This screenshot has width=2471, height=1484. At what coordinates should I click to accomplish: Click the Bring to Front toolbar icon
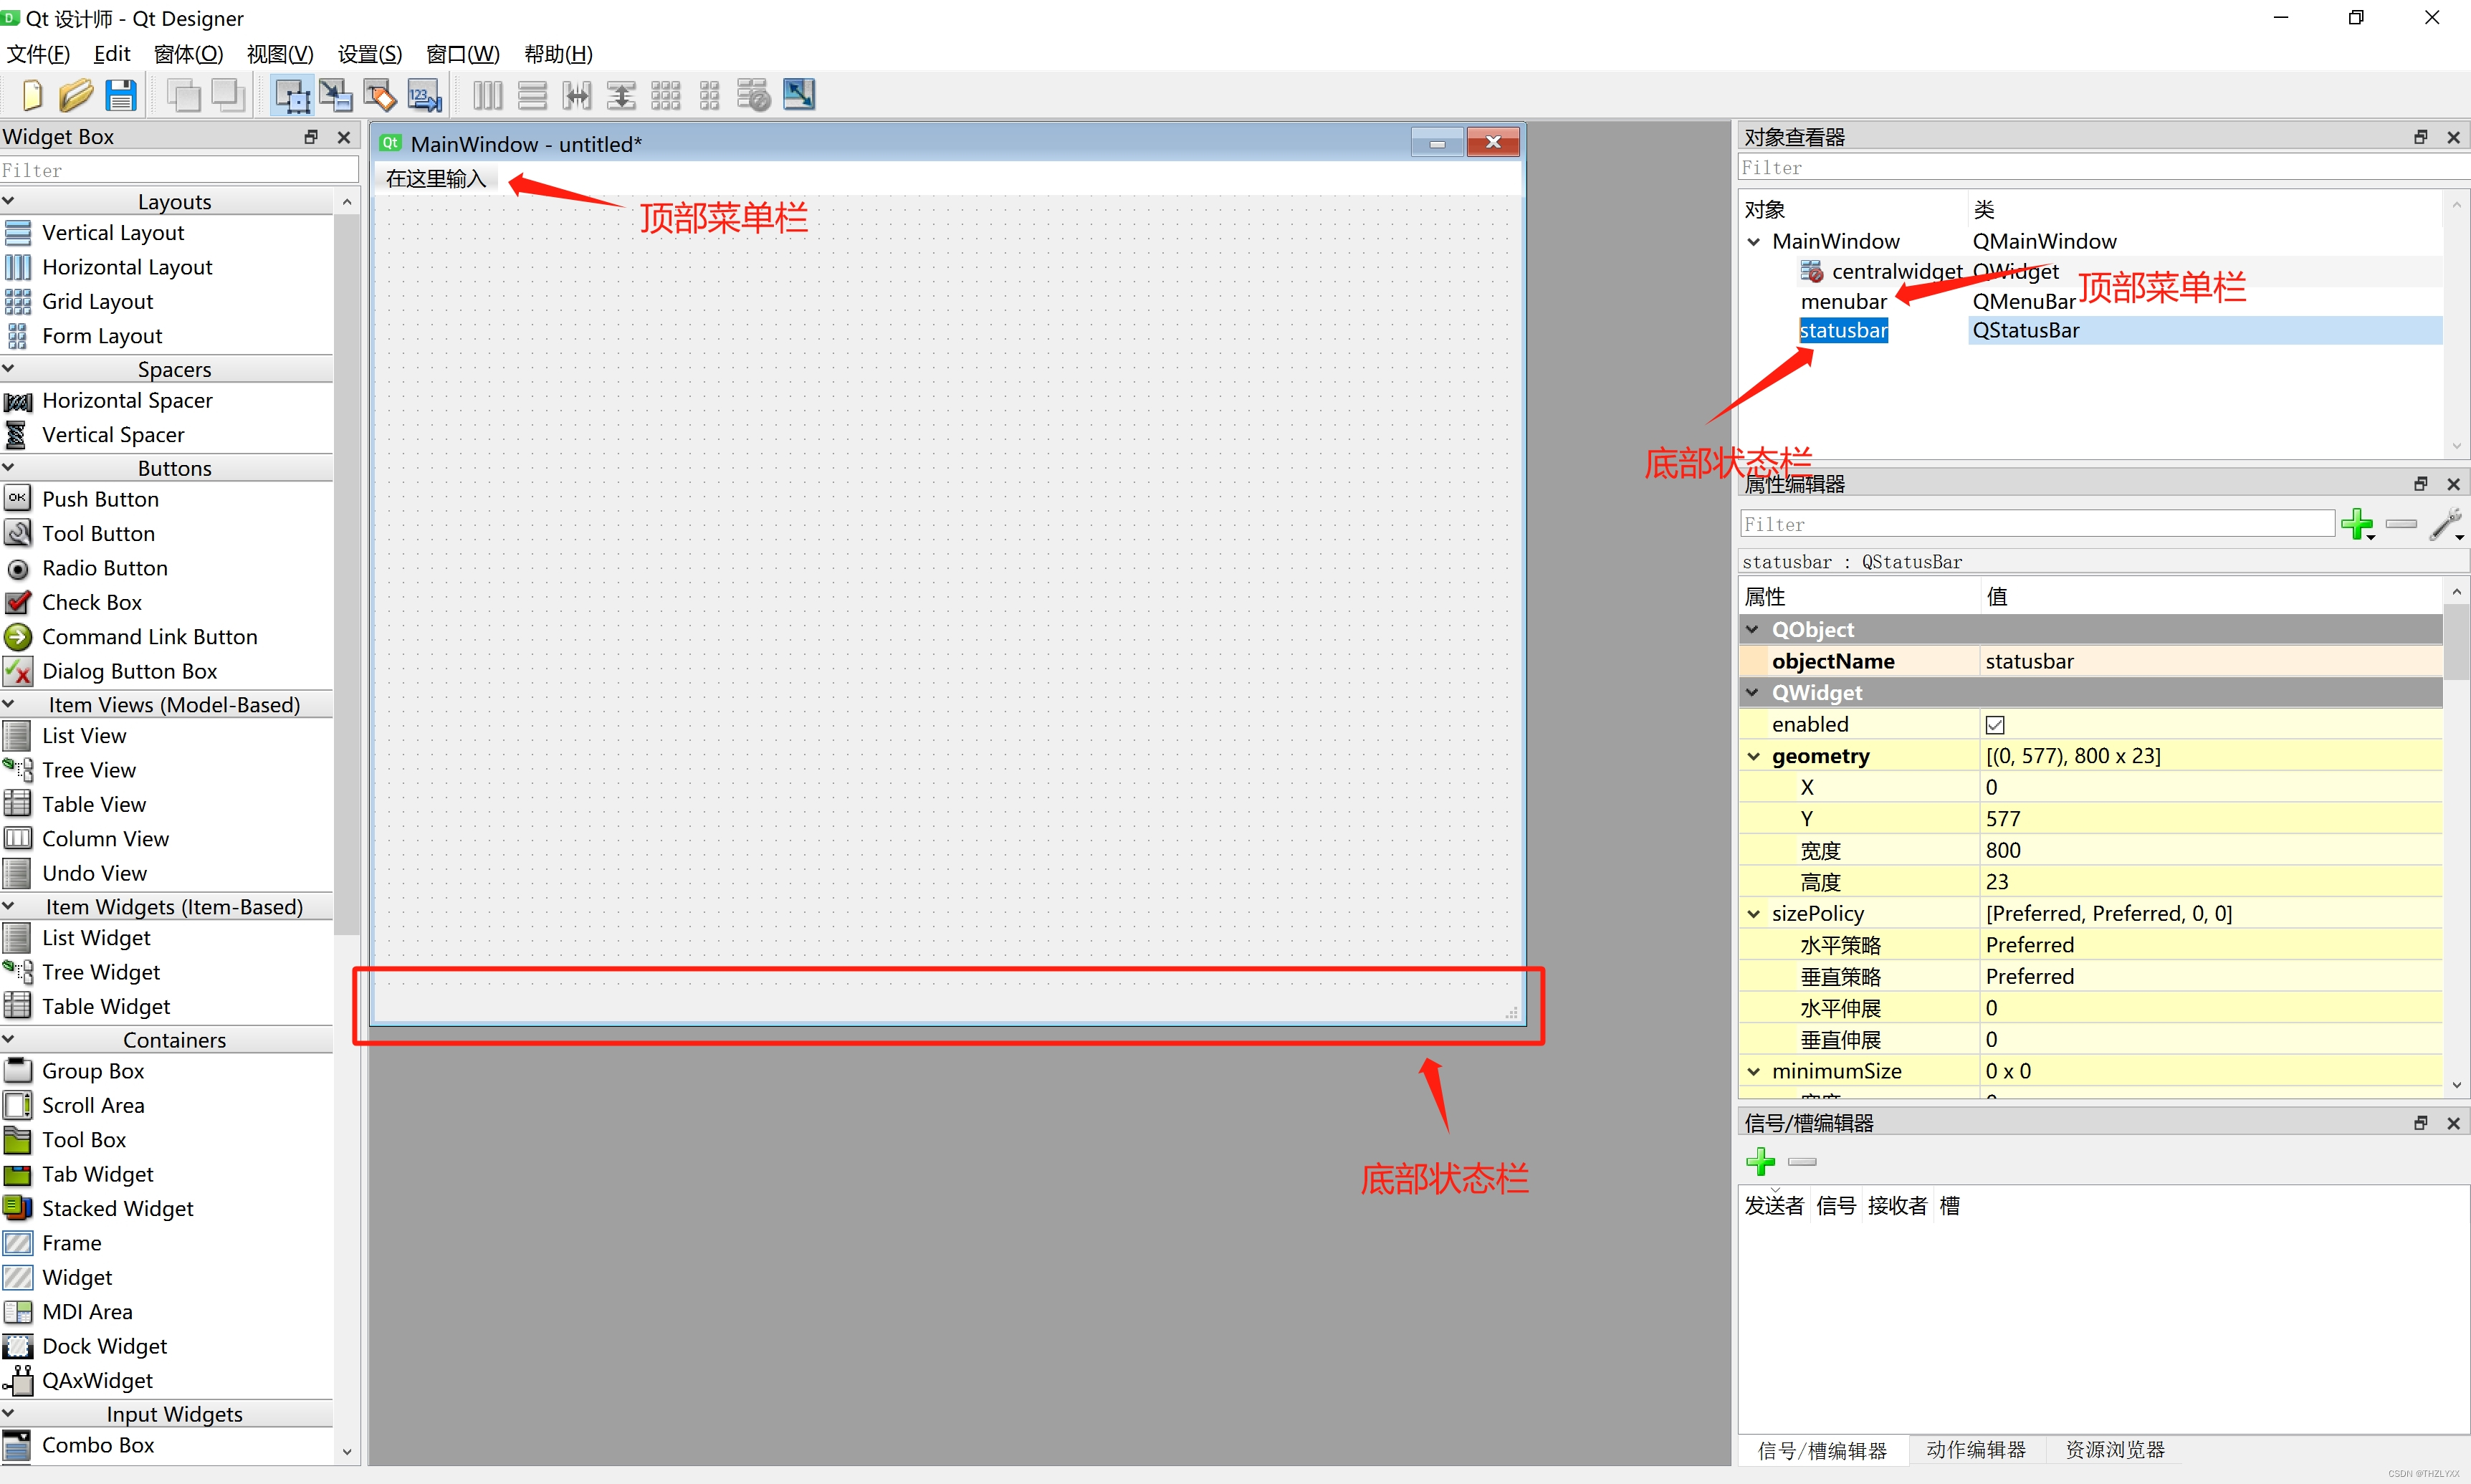(228, 95)
